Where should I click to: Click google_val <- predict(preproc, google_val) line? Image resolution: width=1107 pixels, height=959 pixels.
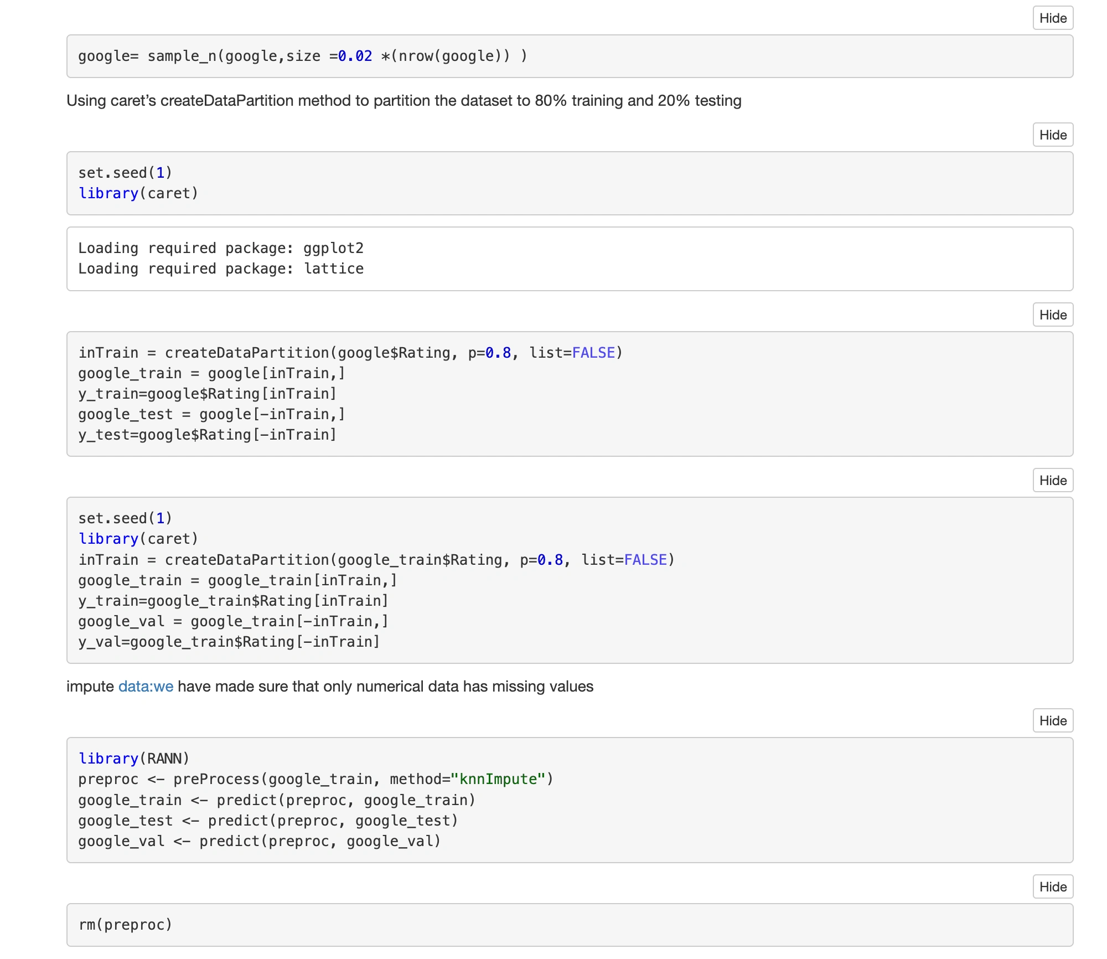tap(259, 841)
